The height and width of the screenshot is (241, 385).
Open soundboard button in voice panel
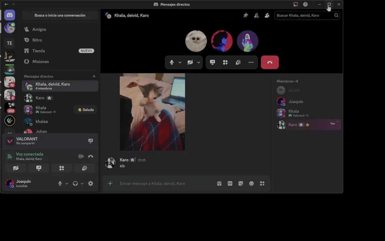click(85, 168)
